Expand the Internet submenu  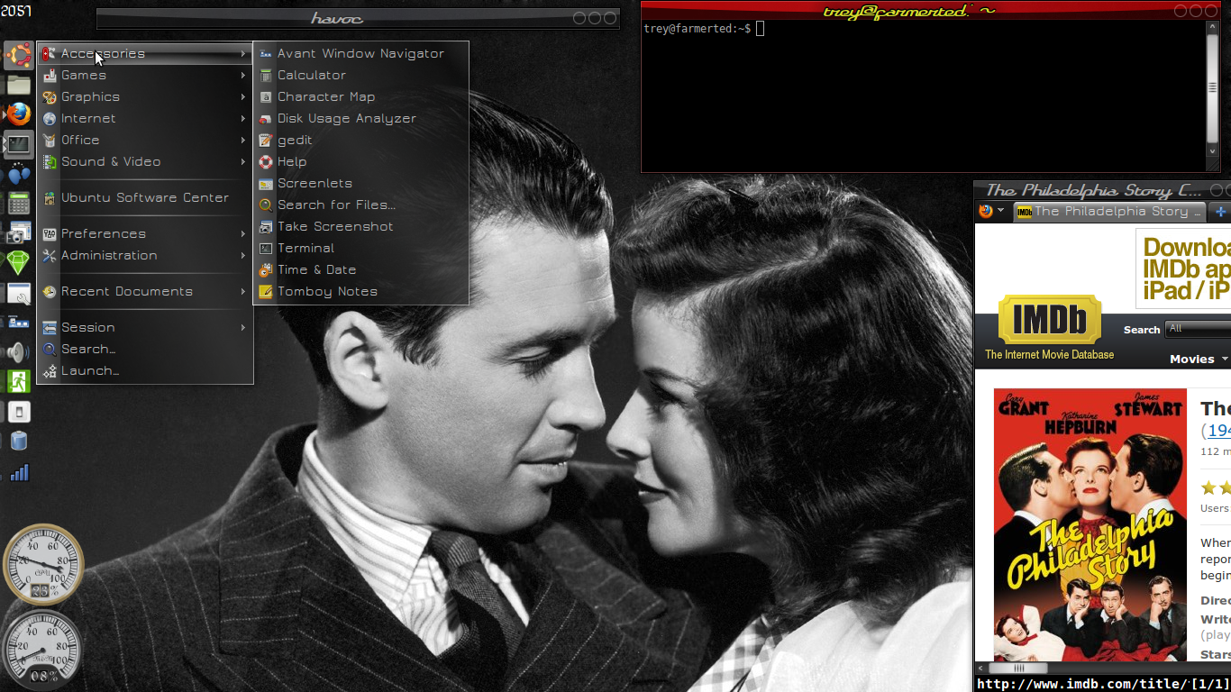(144, 119)
